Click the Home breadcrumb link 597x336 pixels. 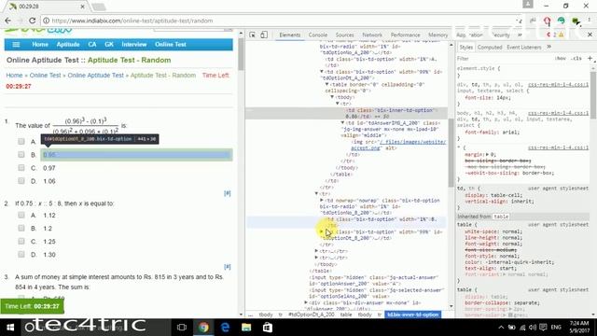tap(14, 76)
